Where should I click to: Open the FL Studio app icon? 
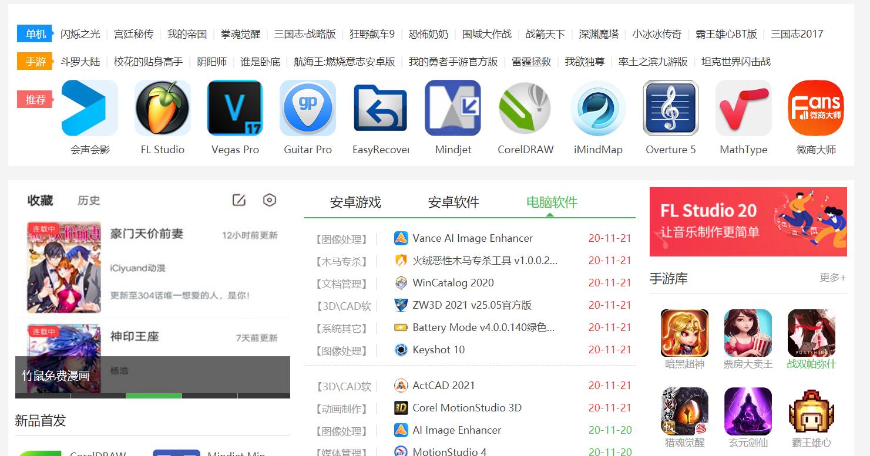163,108
